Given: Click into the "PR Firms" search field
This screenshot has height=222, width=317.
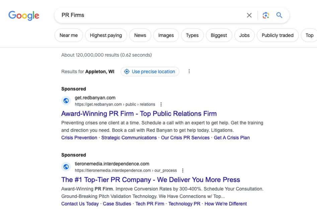Looking at the screenshot, I should coord(151,15).
